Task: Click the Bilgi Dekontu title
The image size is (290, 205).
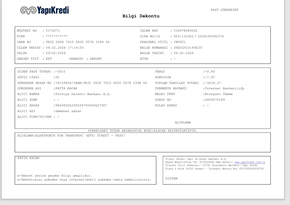Action: (141, 16)
